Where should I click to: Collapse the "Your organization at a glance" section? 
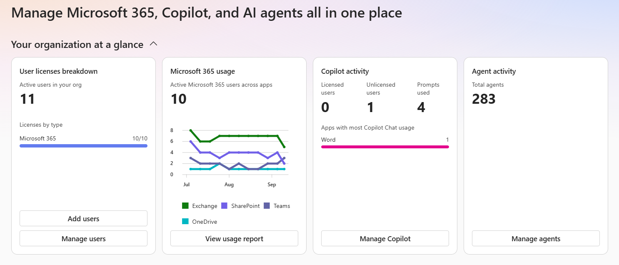[x=153, y=44]
